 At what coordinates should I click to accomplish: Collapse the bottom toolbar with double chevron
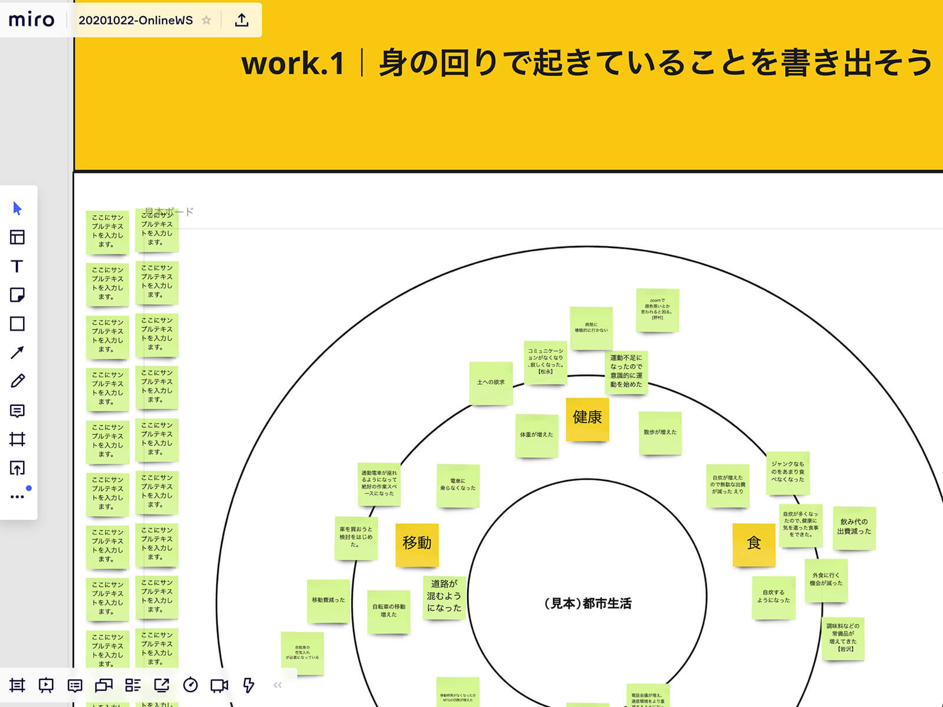pyautogui.click(x=278, y=685)
